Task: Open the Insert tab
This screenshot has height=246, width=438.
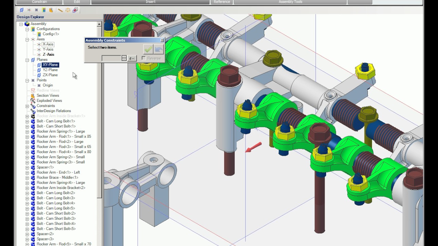Action: [x=151, y=2]
